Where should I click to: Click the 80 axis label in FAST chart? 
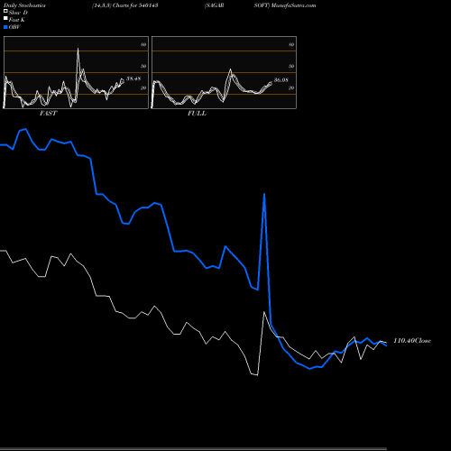143,44
